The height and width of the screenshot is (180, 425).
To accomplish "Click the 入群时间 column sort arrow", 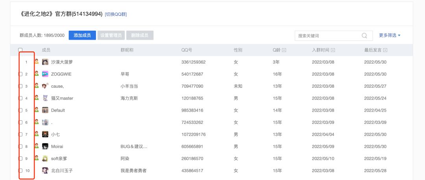I will pos(333,50).
